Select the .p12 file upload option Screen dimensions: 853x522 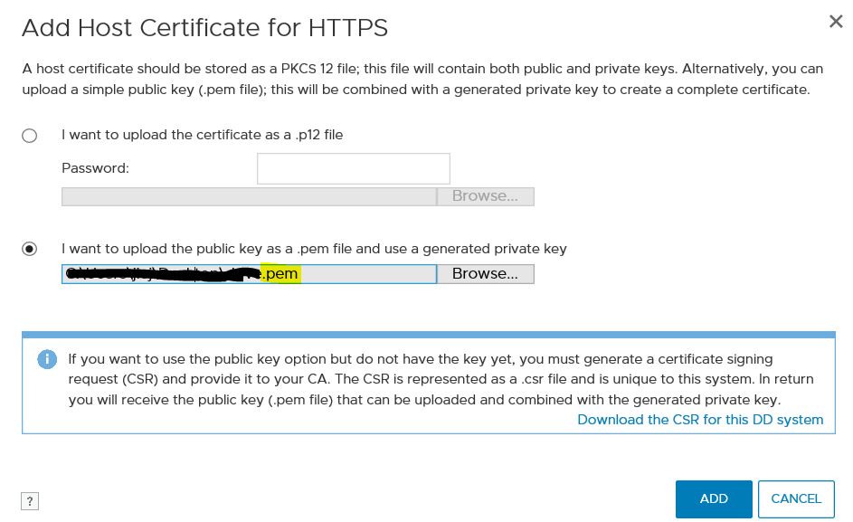point(30,135)
